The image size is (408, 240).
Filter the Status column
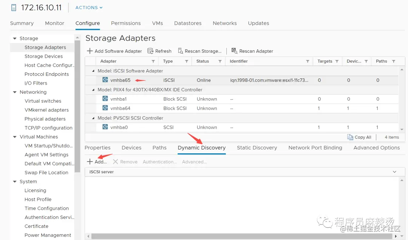[220, 62]
